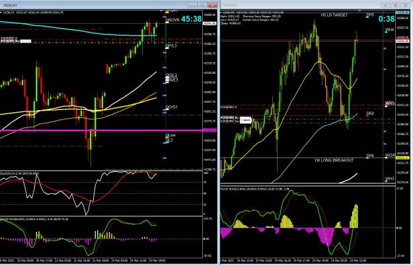Click chart shift triangle in right chart
Viewport: 413px width, 265px height.
click(359, 11)
